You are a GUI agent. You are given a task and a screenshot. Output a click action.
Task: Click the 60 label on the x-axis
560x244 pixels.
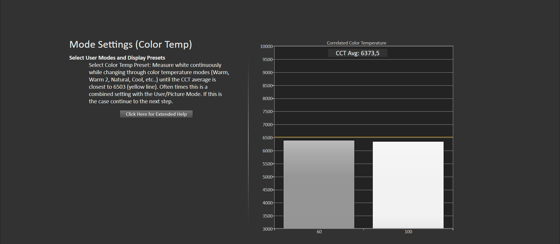tap(319, 232)
